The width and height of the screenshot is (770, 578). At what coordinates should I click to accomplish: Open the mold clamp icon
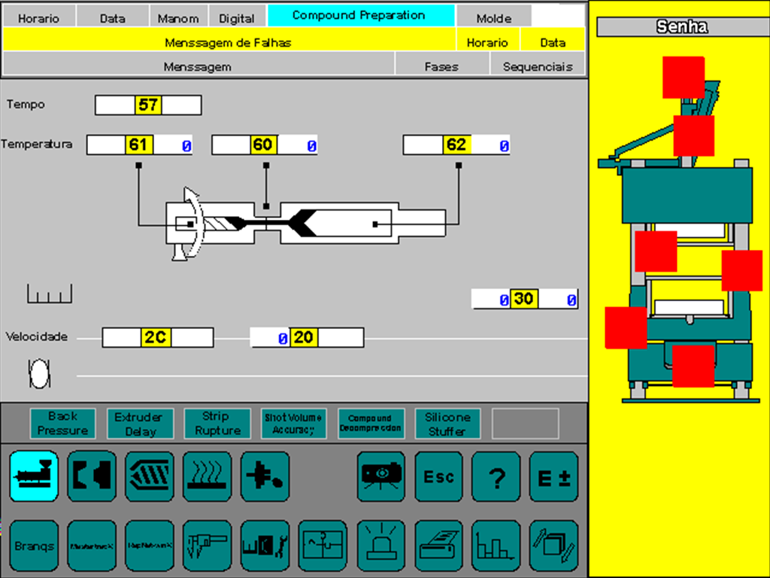point(92,476)
